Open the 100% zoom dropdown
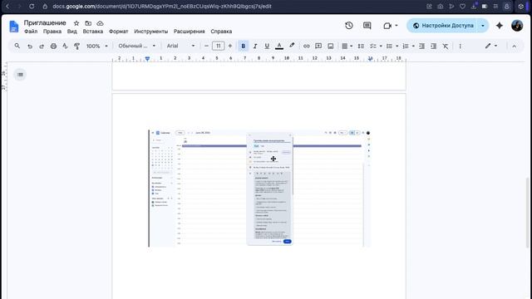Viewport: 532px width, 299px height. [96, 47]
